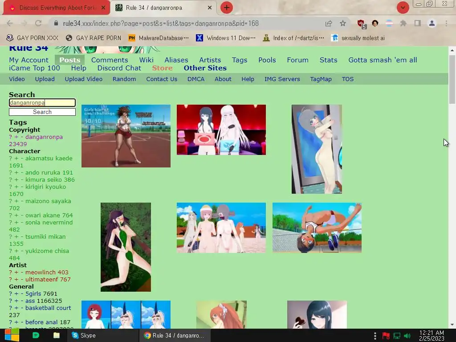
Task: Open the Tags navigation link
Action: pos(240,60)
